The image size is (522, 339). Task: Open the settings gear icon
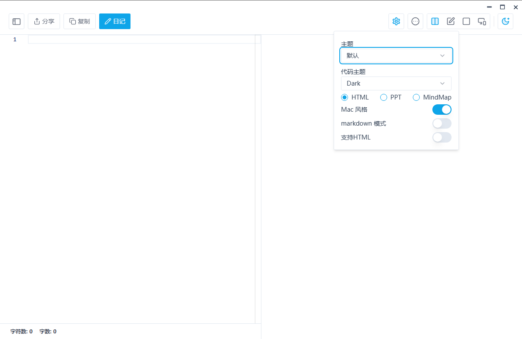[x=396, y=21]
